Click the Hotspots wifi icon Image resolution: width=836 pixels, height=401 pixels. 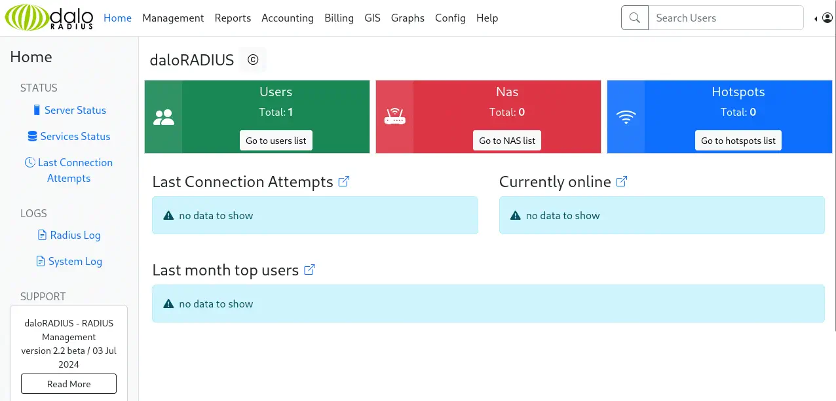pos(626,117)
